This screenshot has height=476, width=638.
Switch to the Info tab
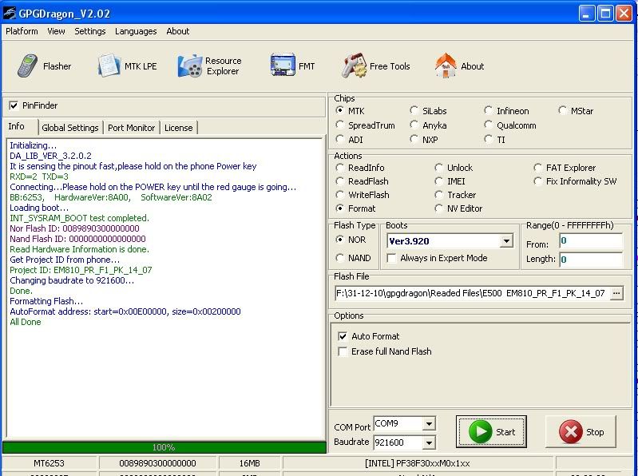click(16, 126)
